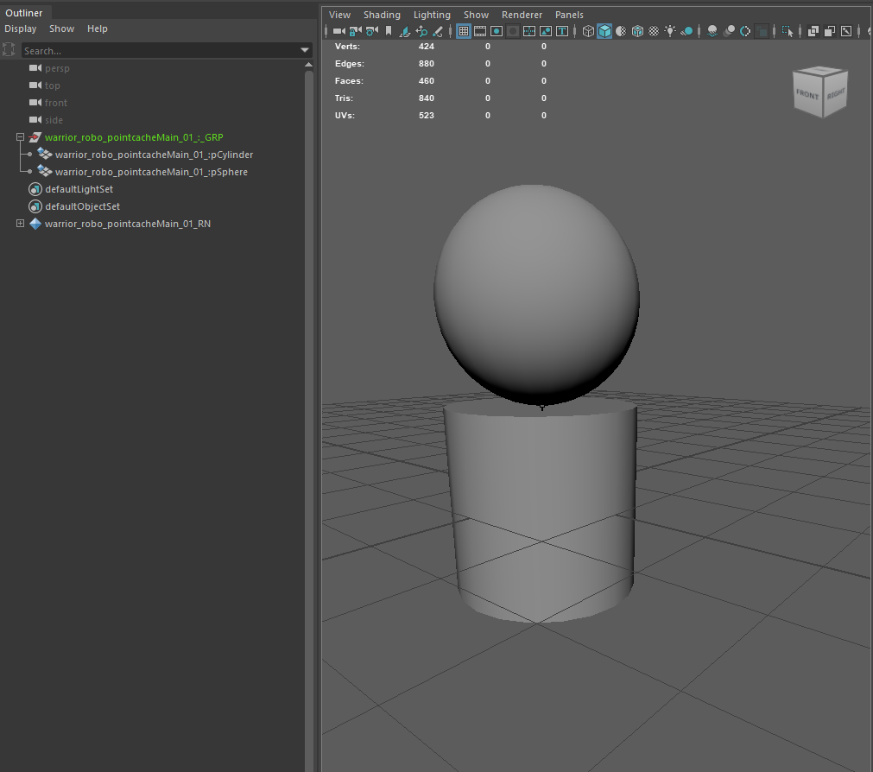873x772 pixels.
Task: Enable wireframe display mode in viewport
Action: point(588,31)
